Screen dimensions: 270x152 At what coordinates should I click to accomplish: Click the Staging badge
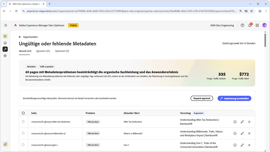coord(73,25)
